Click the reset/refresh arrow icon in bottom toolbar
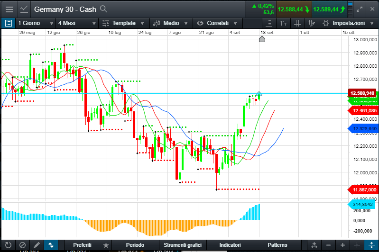 [8, 245]
